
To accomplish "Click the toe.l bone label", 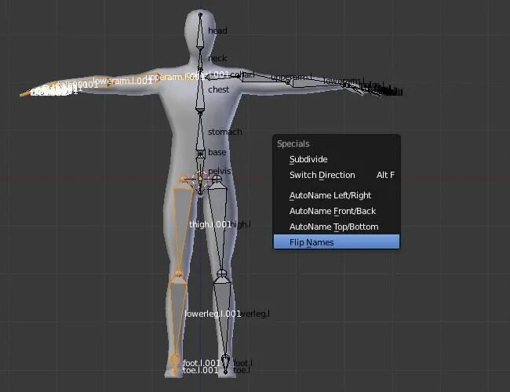I will (x=242, y=370).
